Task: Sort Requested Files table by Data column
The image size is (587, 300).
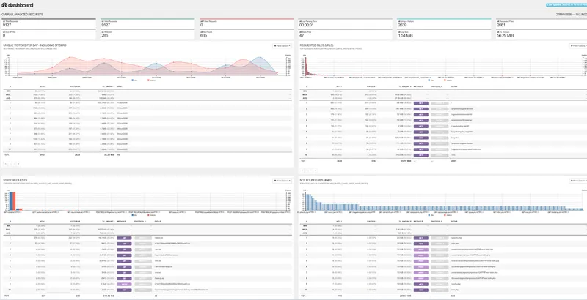Action: (x=454, y=86)
